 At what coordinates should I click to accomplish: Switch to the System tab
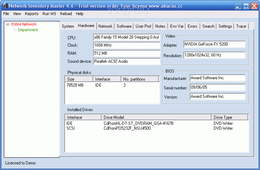(68, 26)
